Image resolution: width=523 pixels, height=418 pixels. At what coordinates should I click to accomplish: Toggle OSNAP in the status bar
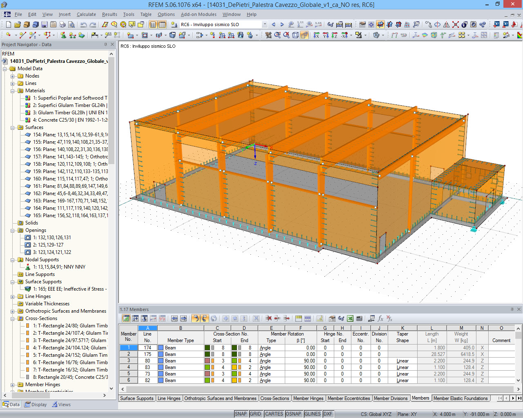click(x=294, y=414)
